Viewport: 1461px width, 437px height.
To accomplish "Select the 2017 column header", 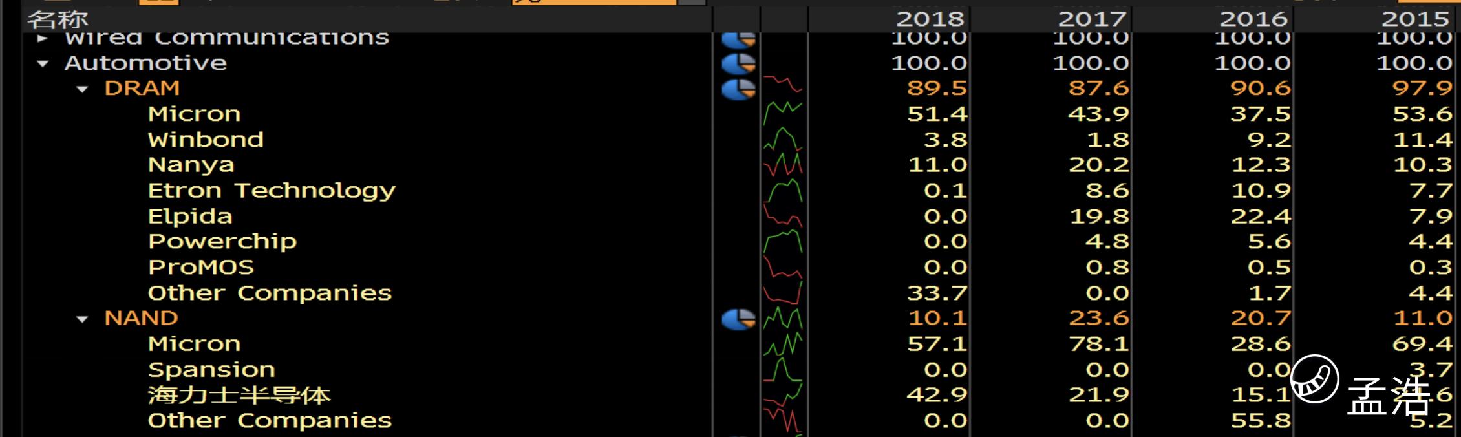I will point(1092,19).
